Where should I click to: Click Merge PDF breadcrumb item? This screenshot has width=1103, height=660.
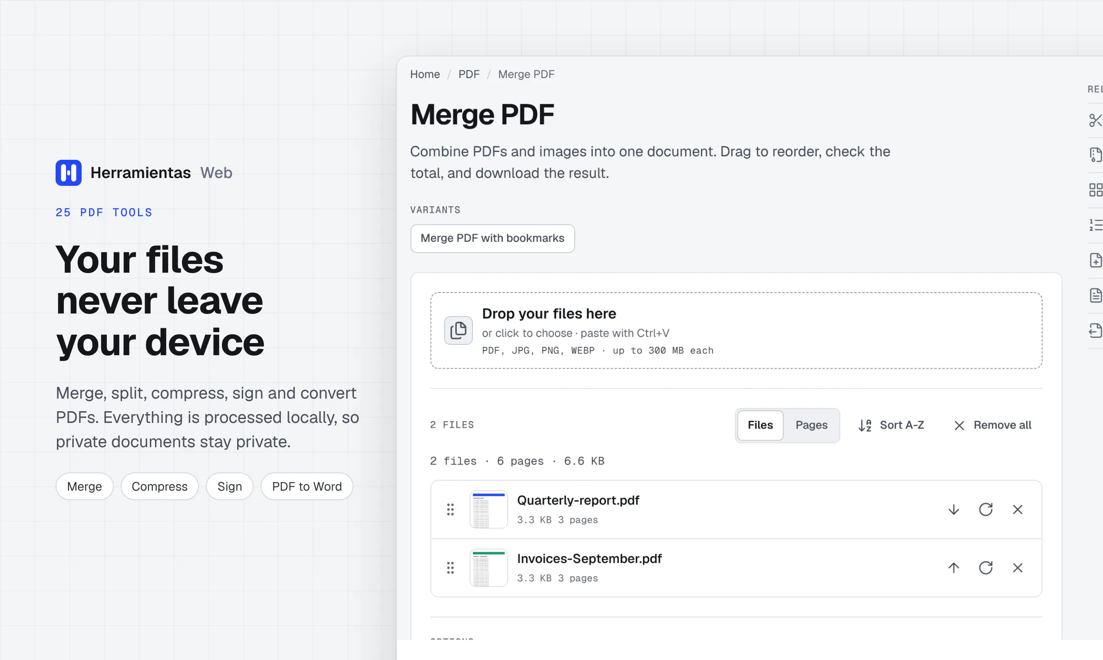coord(526,74)
